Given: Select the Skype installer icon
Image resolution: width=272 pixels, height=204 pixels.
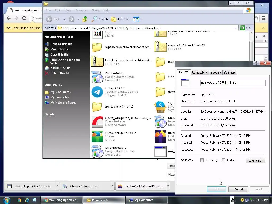Looking at the screenshot, I should 160,107.
